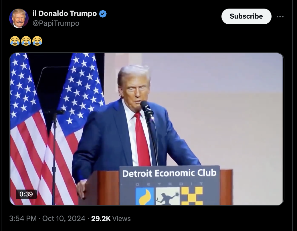297x231 pixels.
Task: Click the yellow flame logo tile on podium
Action: coord(145,196)
